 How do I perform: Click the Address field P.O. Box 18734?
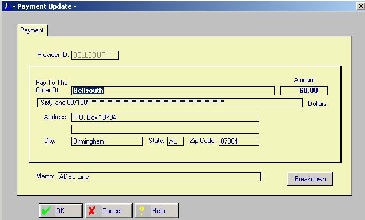[x=165, y=117]
